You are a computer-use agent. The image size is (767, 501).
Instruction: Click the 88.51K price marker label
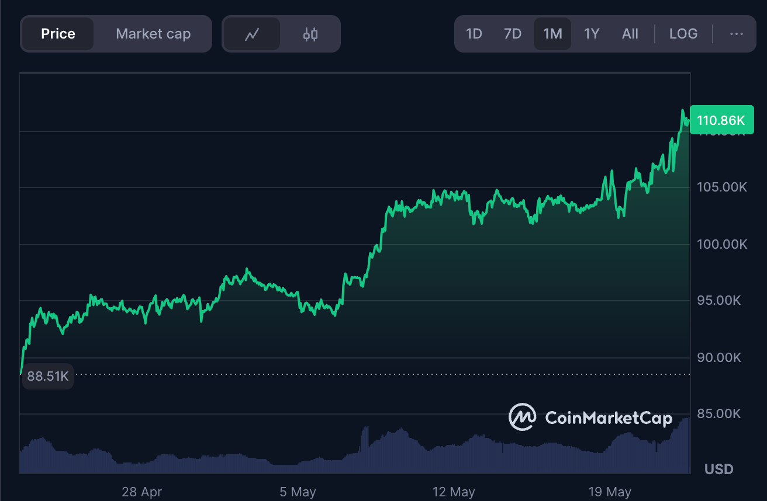pos(47,375)
